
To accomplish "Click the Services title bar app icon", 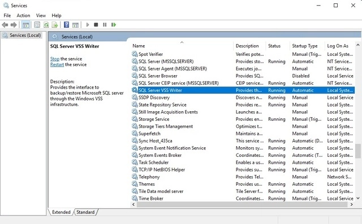I will click(6, 5).
